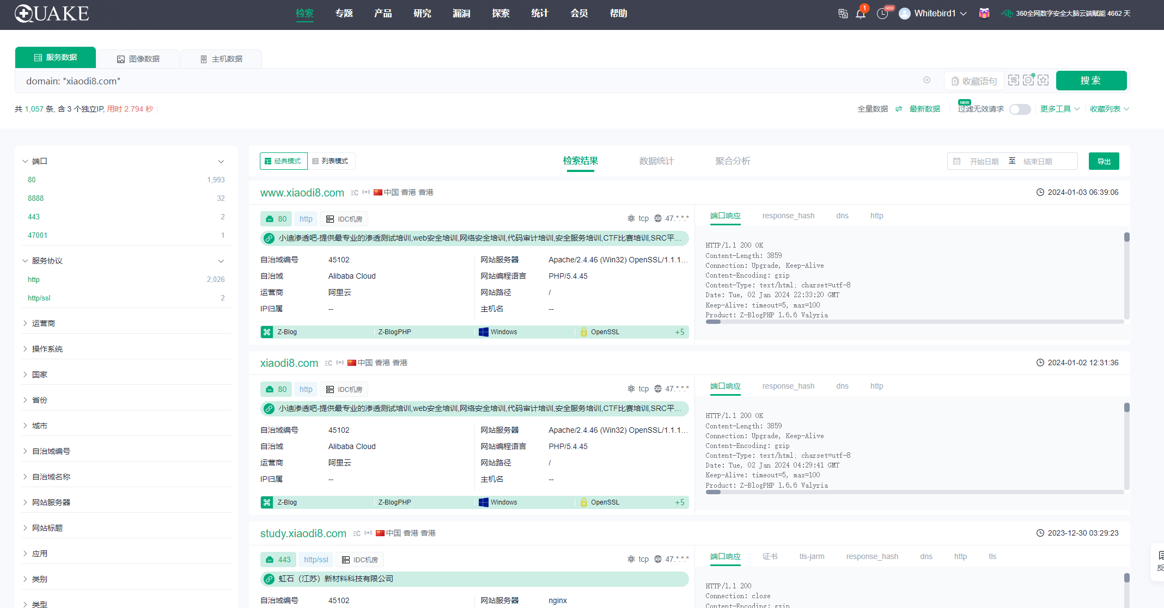Click the swap arrows between 全量数据 and 最新数据
The height and width of the screenshot is (608, 1164).
coord(899,109)
